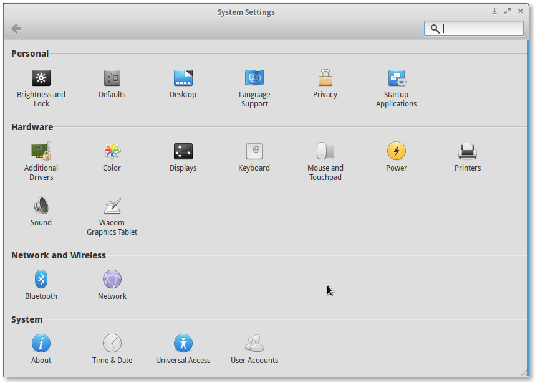Image resolution: width=535 pixels, height=383 pixels.
Task: Open the Privacy settings
Action: (325, 78)
